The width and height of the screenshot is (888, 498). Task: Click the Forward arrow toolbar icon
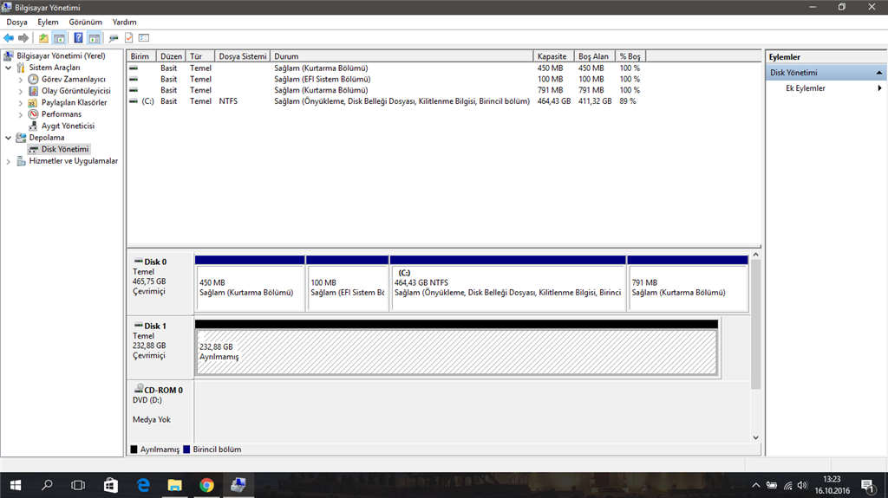(23, 38)
